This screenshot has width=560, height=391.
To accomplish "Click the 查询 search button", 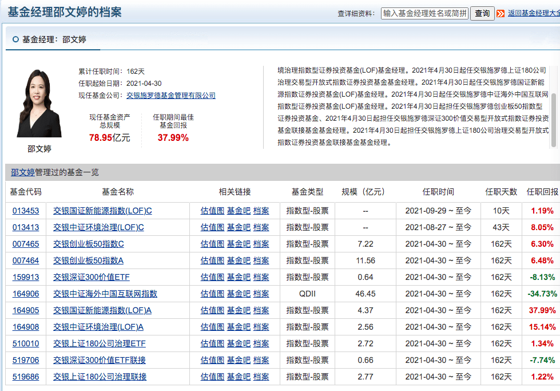I will point(482,14).
